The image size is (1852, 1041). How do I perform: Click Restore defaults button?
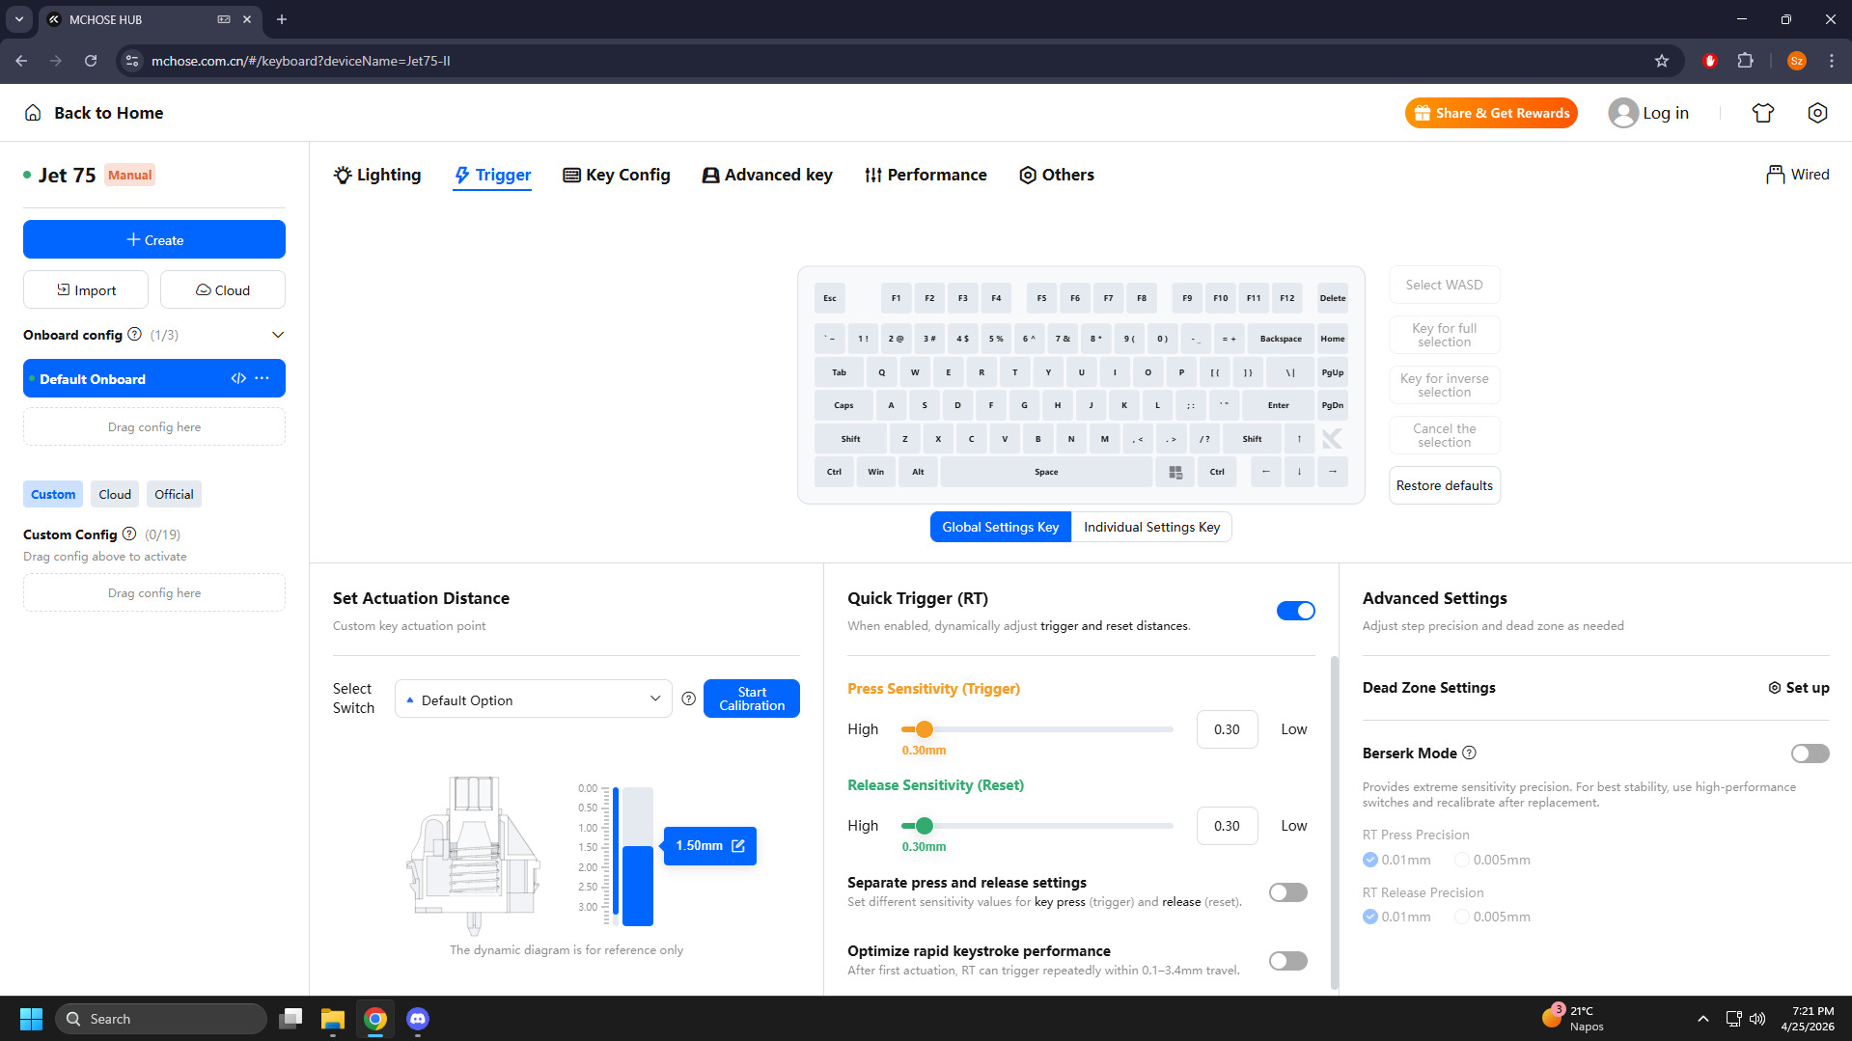click(1445, 485)
